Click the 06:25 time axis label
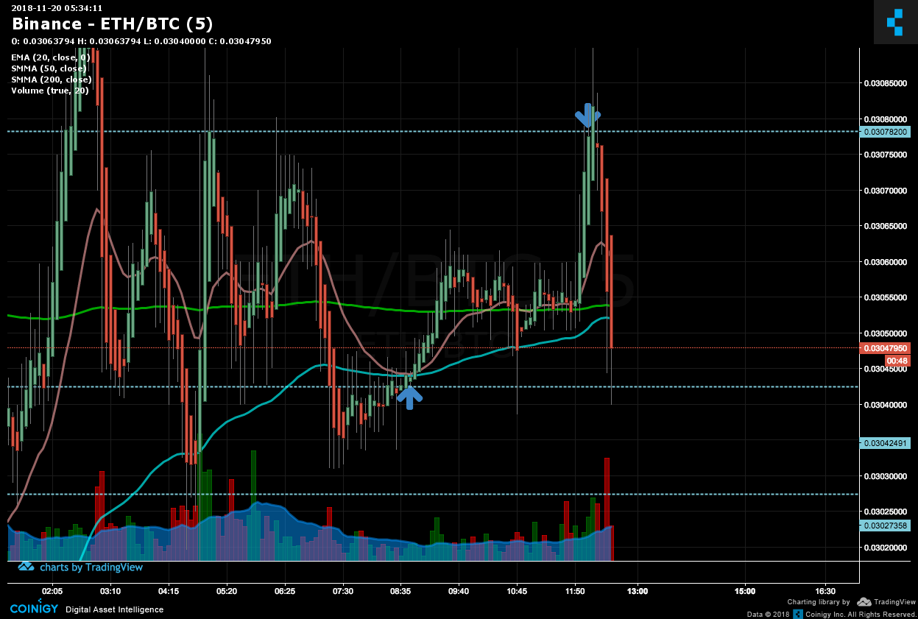Screen dimensions: 918x619 click(x=285, y=591)
